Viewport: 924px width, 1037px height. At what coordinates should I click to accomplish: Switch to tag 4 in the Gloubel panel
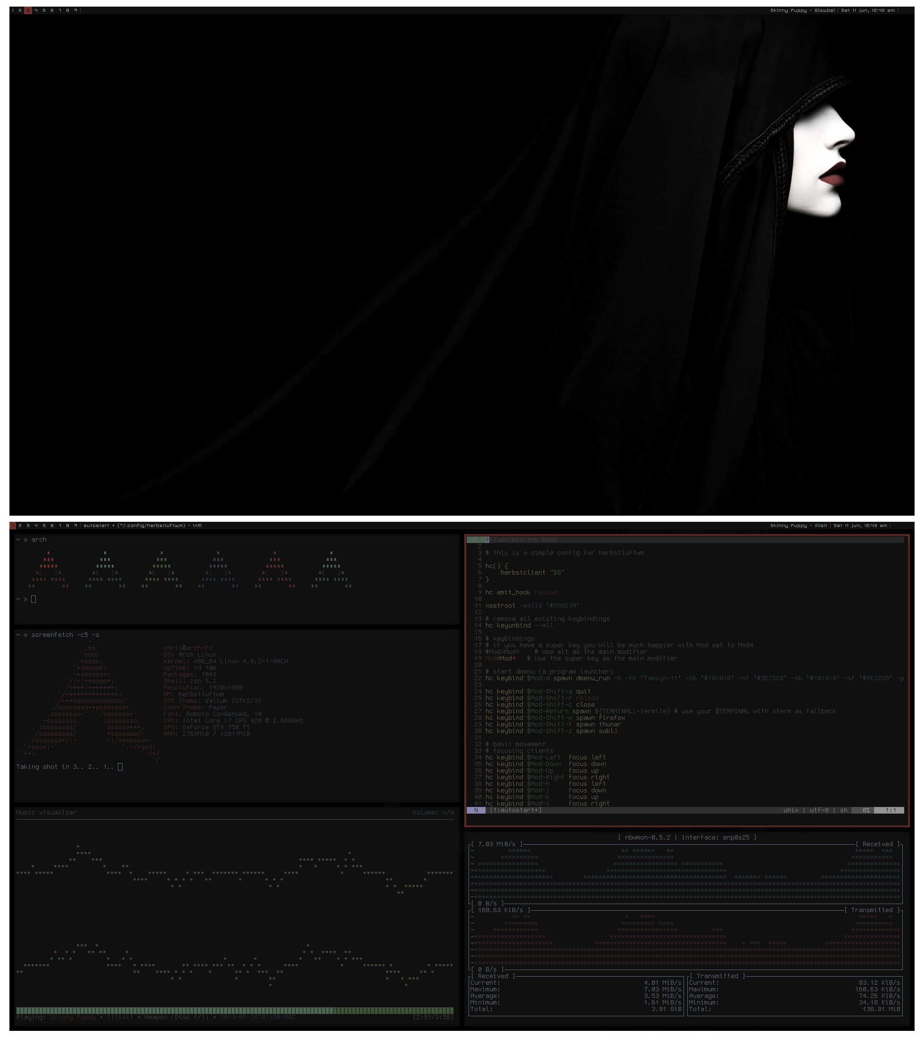(36, 10)
